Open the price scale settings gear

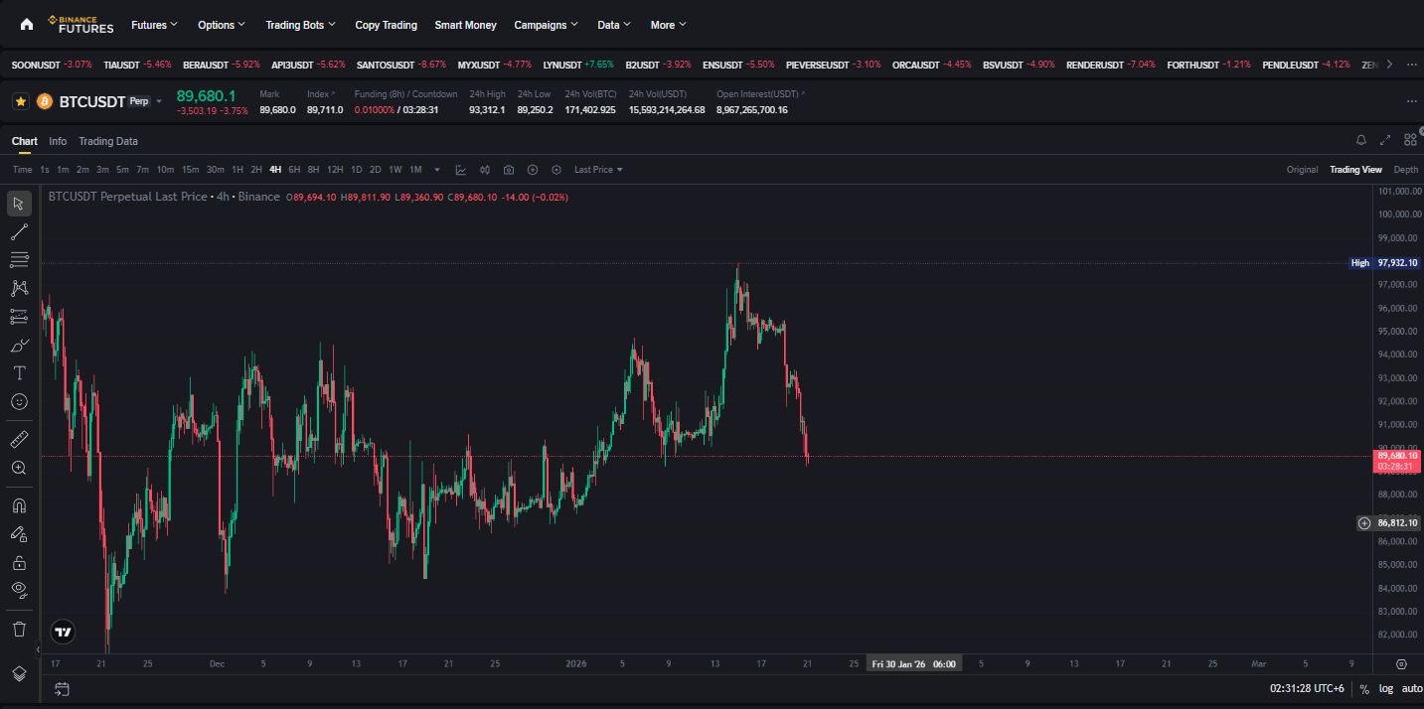point(1401,663)
